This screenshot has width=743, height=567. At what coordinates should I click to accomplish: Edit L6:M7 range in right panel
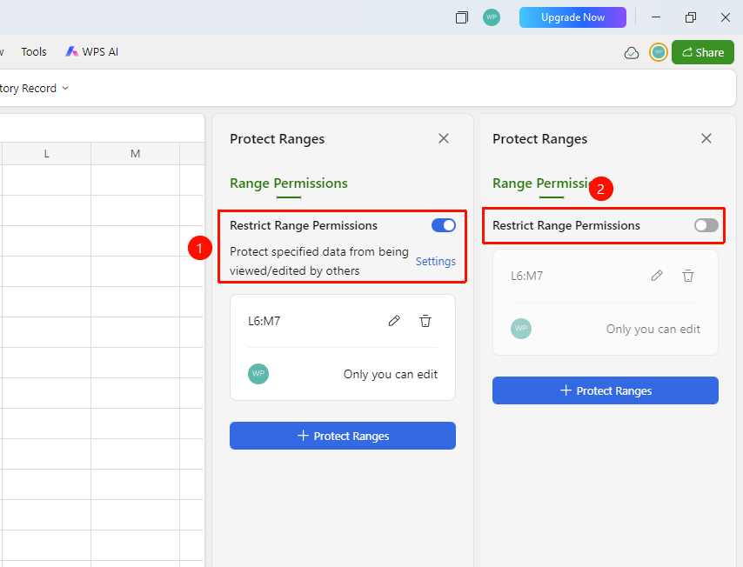coord(657,276)
